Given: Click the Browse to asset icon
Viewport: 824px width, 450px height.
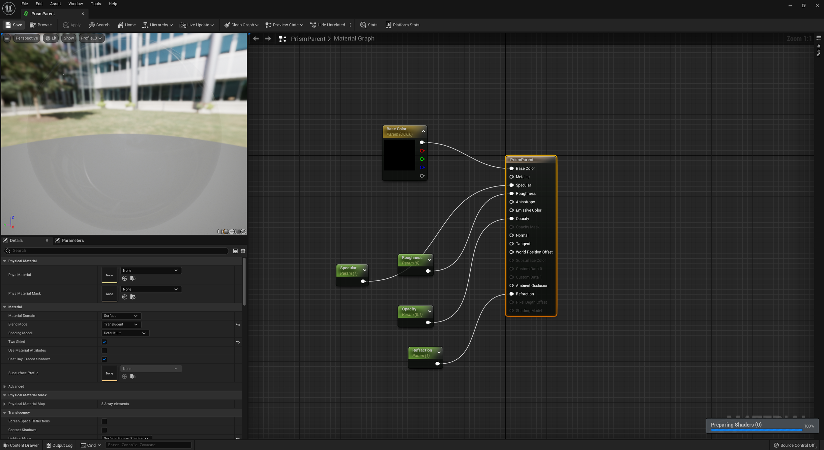Looking at the screenshot, I should [x=33, y=25].
